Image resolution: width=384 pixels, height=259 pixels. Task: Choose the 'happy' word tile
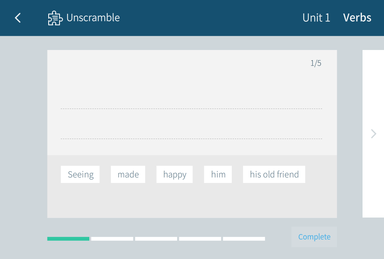(x=174, y=174)
